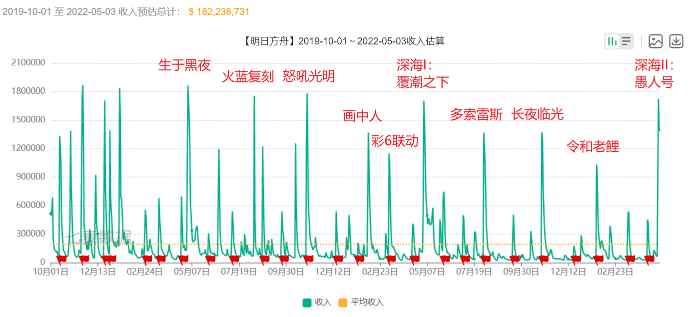Download the chart data

click(x=676, y=41)
